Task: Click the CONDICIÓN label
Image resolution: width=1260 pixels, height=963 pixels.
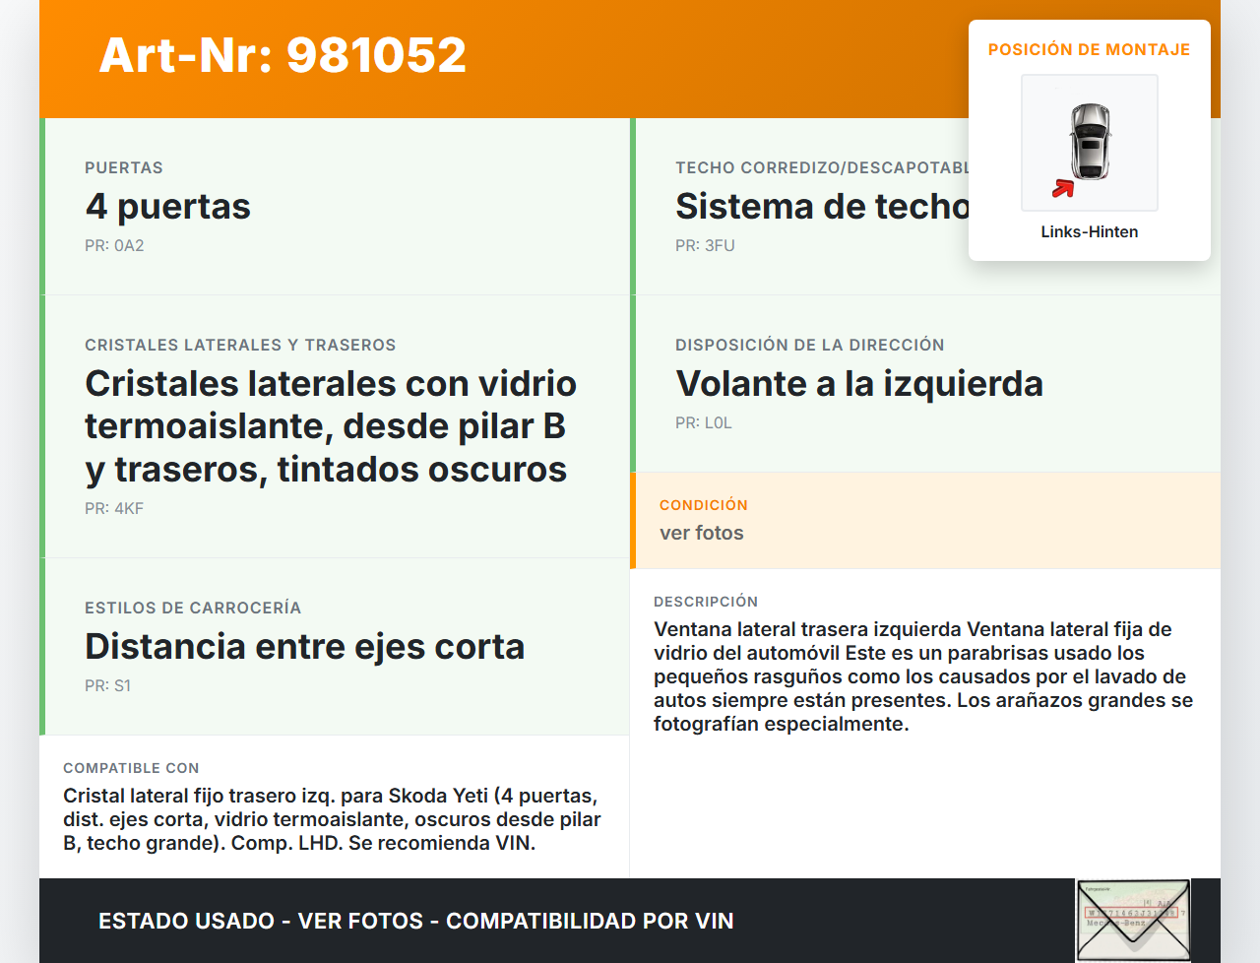Action: point(704,505)
